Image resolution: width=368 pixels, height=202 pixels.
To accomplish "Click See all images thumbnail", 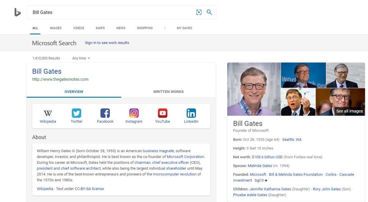I will tap(349, 111).
